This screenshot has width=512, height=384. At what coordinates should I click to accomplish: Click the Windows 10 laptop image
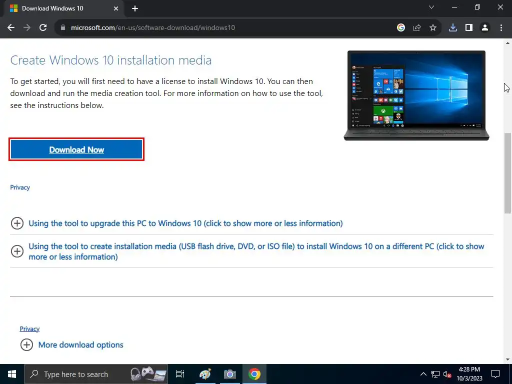tap(416, 95)
